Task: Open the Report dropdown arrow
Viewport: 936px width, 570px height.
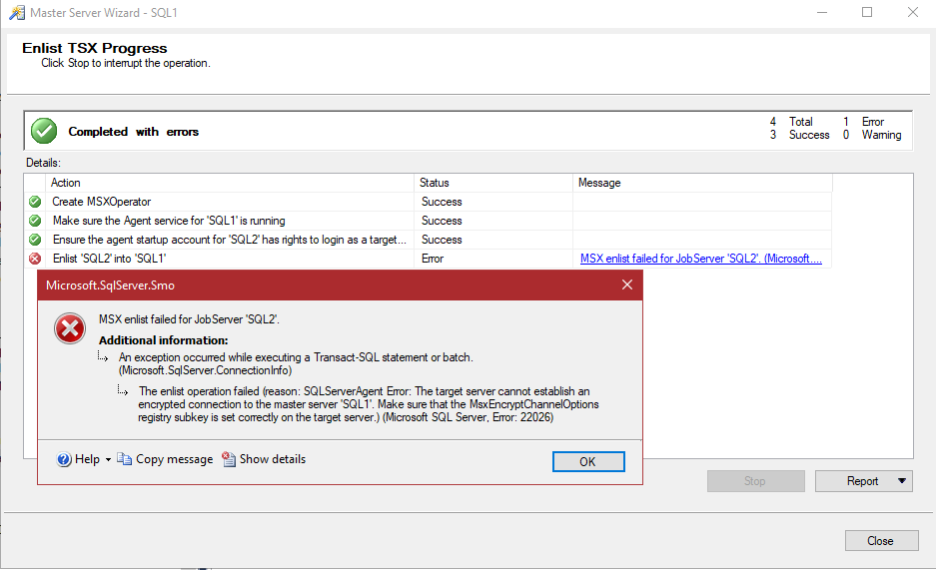Action: tap(902, 480)
